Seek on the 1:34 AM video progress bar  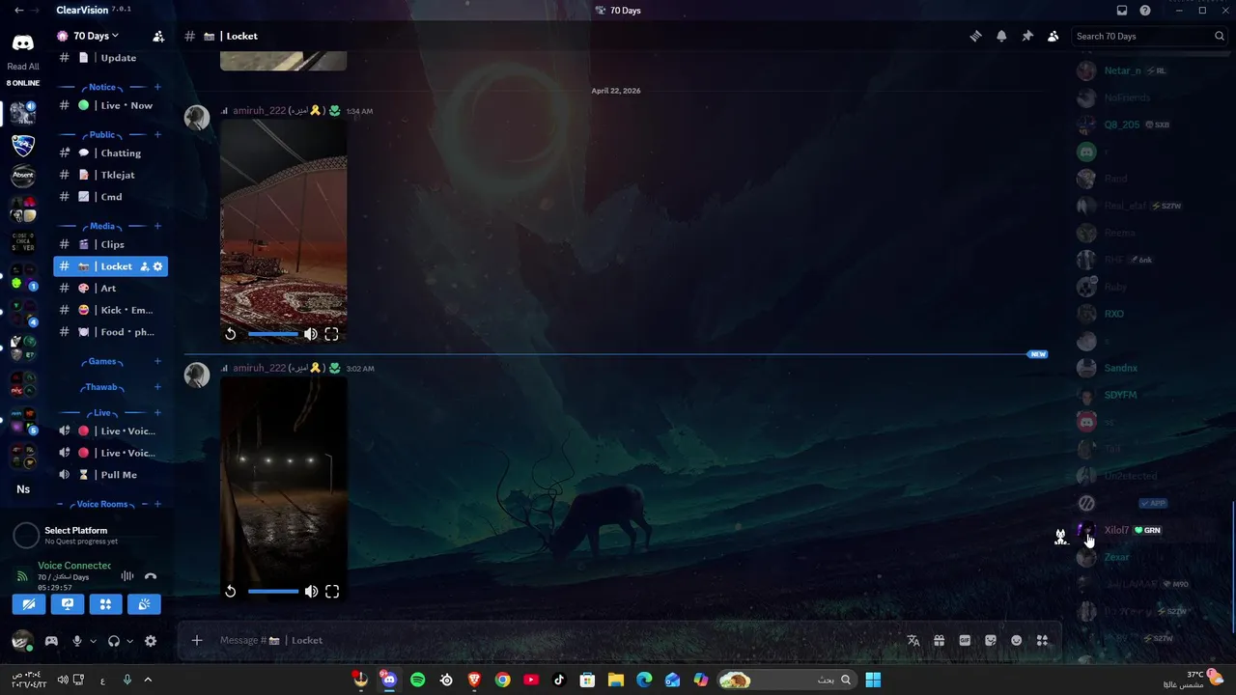pos(272,334)
